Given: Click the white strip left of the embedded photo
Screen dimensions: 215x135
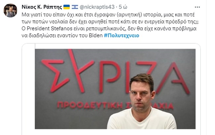Looking at the screenshot, I should click(28, 89).
